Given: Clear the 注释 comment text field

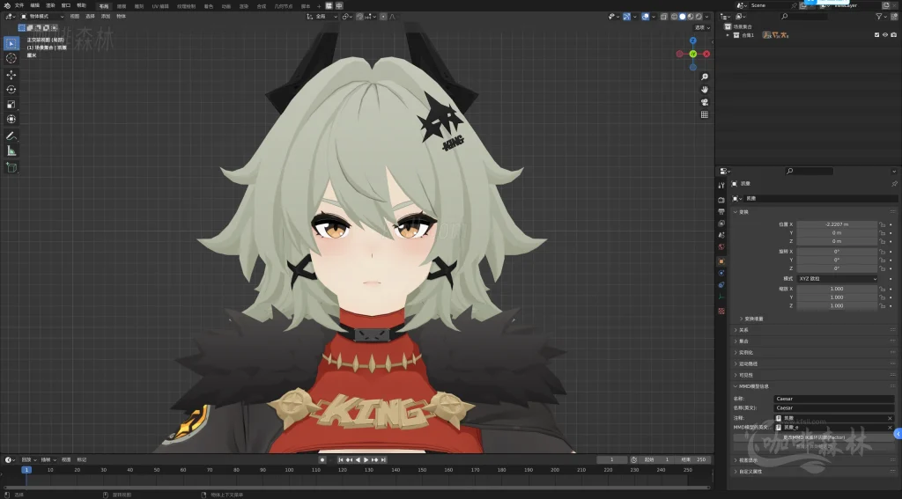Looking at the screenshot, I should point(890,419).
